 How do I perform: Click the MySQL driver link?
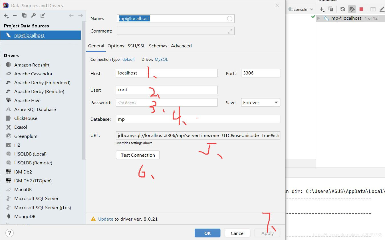point(161,59)
